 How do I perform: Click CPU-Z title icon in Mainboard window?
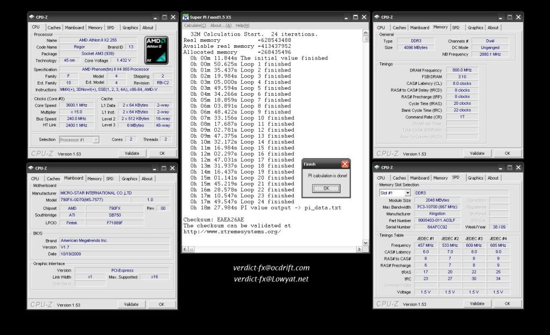tap(32, 168)
